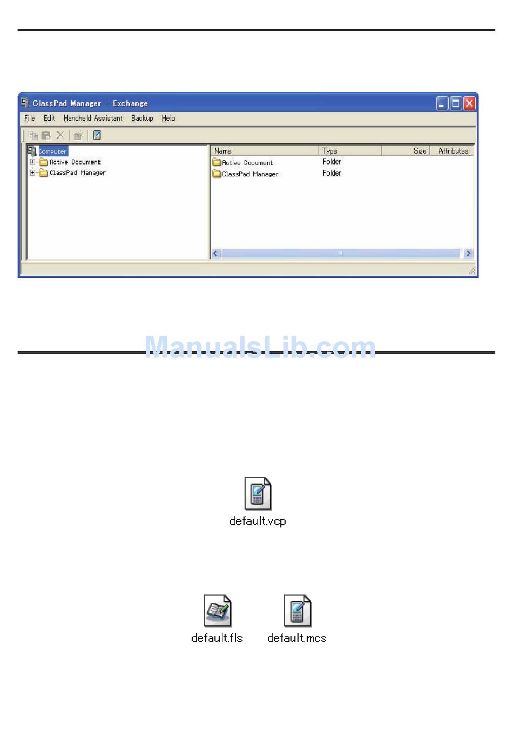Open the Handheld Assistant menu

(93, 118)
